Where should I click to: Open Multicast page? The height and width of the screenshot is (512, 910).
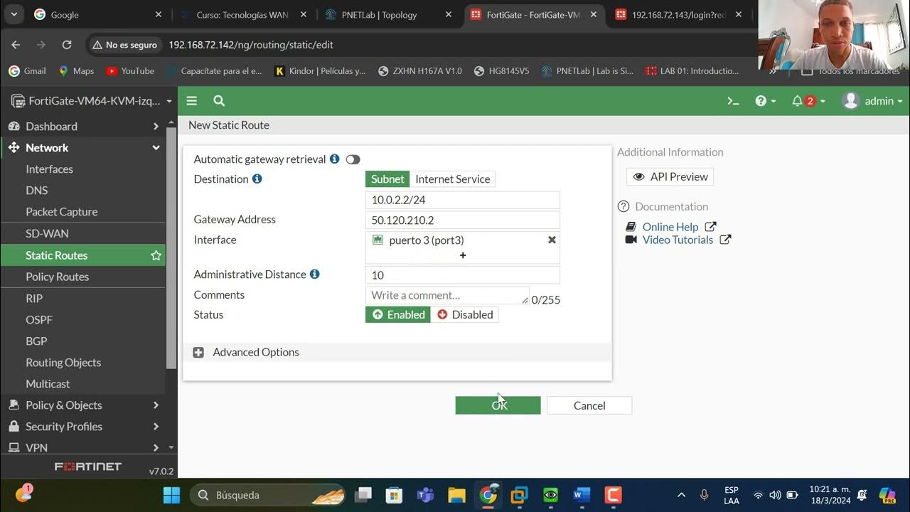(48, 383)
